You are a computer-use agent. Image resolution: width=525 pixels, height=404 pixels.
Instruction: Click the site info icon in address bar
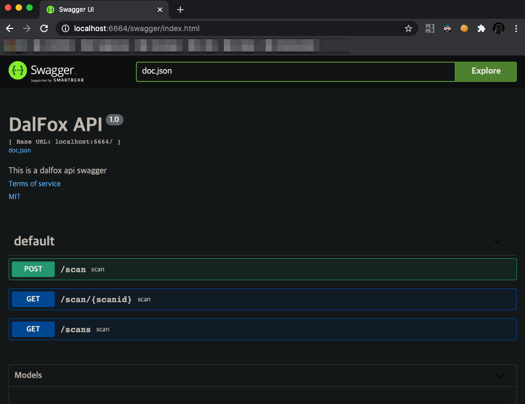point(65,28)
